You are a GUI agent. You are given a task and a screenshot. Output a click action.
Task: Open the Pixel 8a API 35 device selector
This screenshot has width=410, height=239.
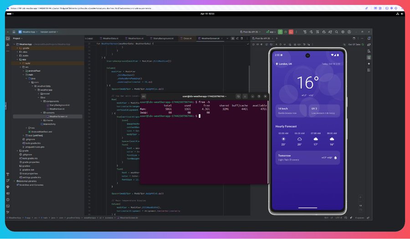click(250, 32)
